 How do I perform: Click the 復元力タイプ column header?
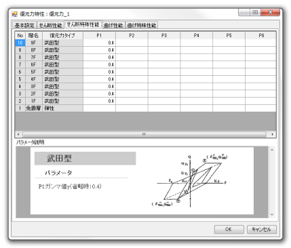coord(62,35)
